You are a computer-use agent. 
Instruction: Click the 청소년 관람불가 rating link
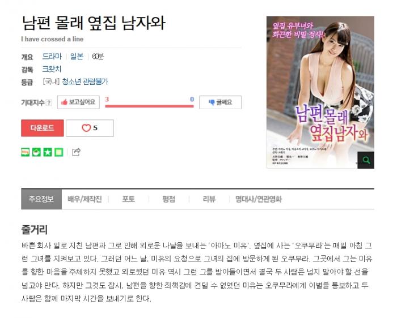85,81
